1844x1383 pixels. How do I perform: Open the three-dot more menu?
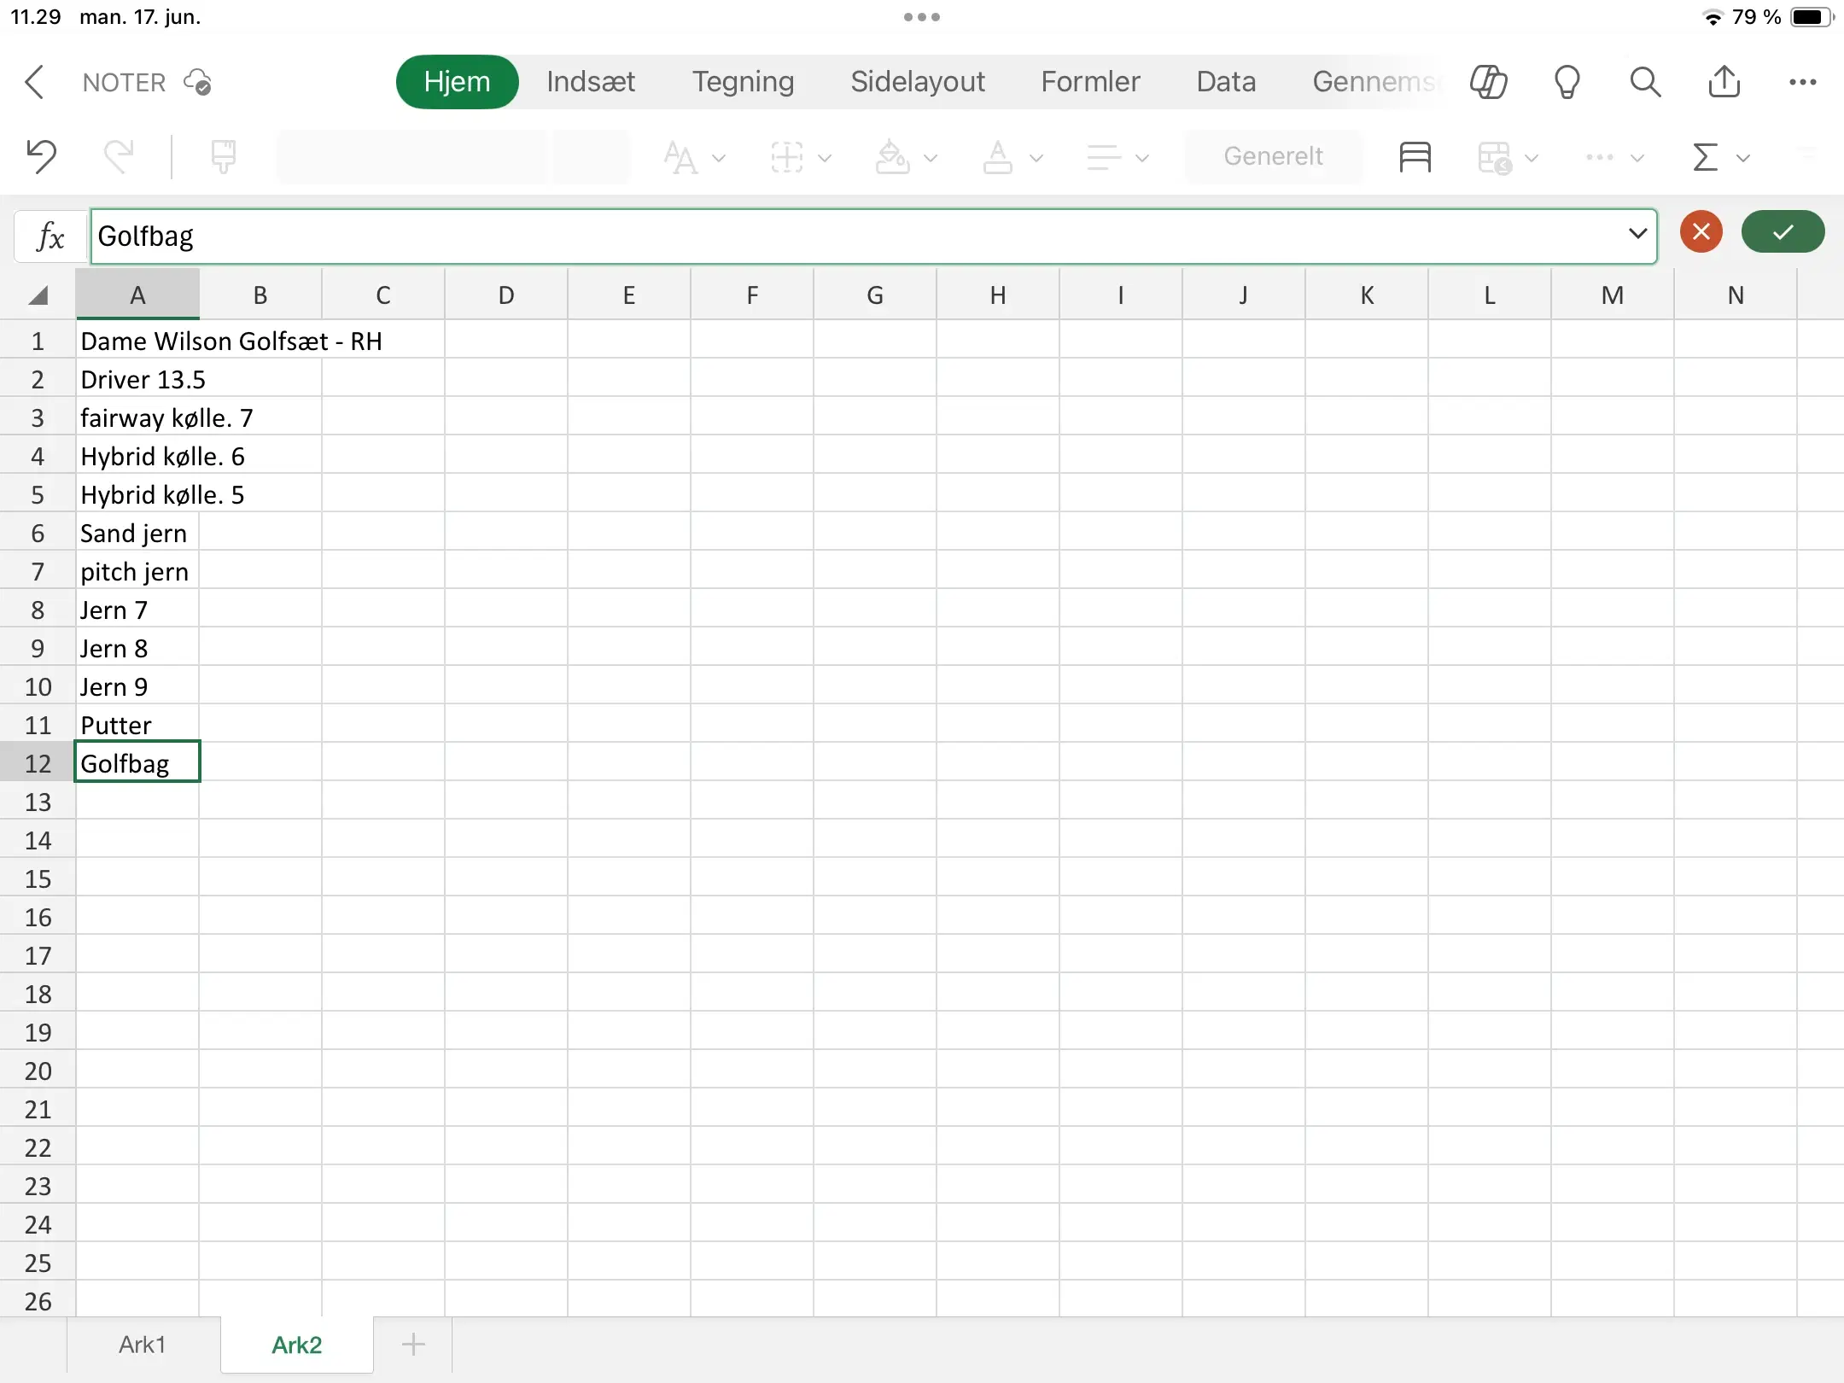1802,82
